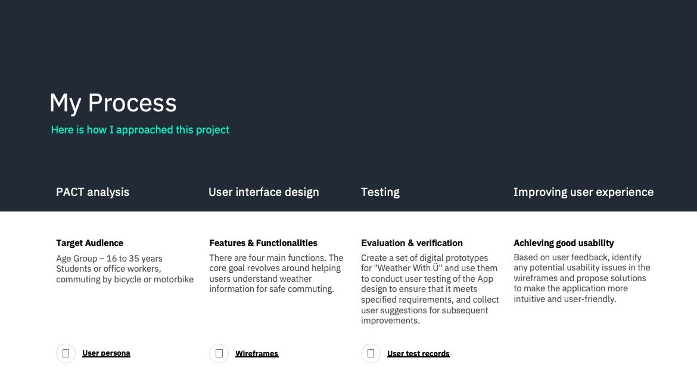
Task: Click the Target Audience subheading
Action: tap(90, 243)
